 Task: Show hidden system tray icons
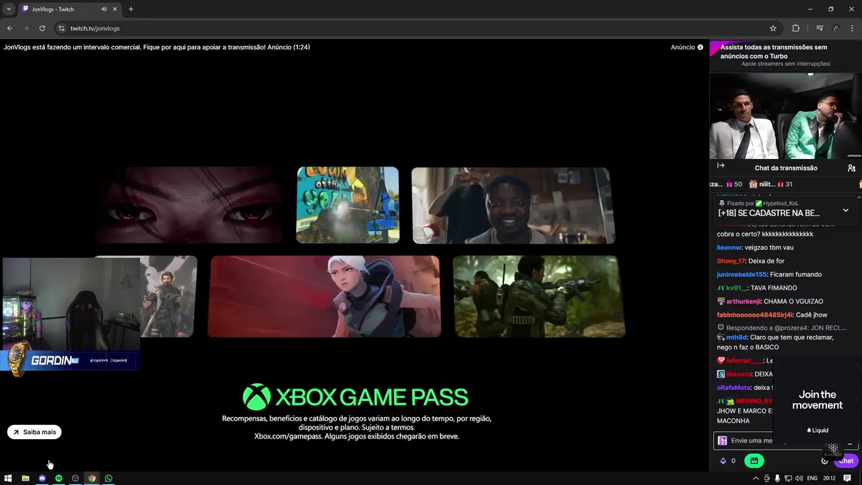click(756, 478)
